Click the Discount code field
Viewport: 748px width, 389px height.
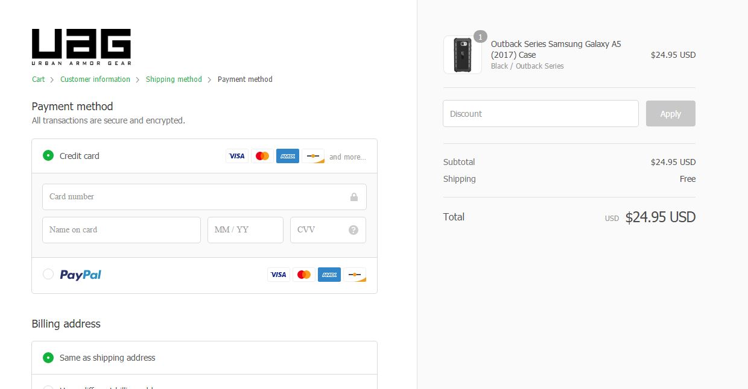[540, 113]
